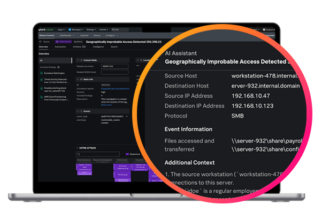The width and height of the screenshot is (314, 220).
Task: Click the Basic info drag handle
Action: pyautogui.click(x=81, y=80)
